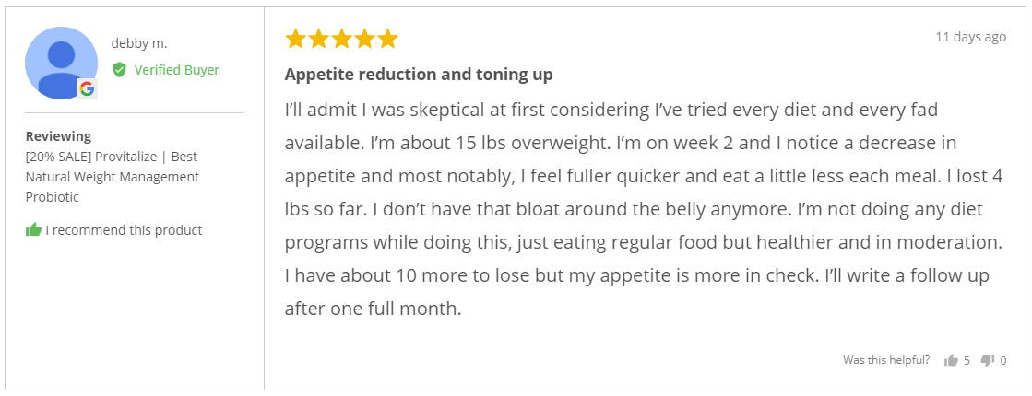1032x396 pixels.
Task: Click I recommend this product text
Action: coord(124,230)
